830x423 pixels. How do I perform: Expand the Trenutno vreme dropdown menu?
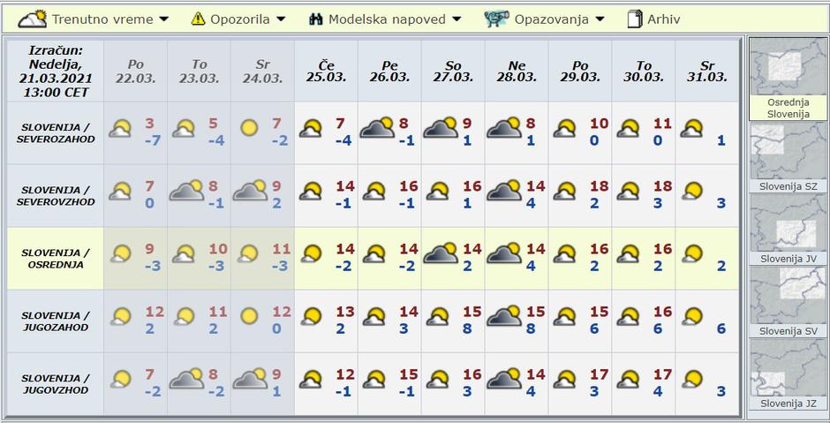(102, 19)
